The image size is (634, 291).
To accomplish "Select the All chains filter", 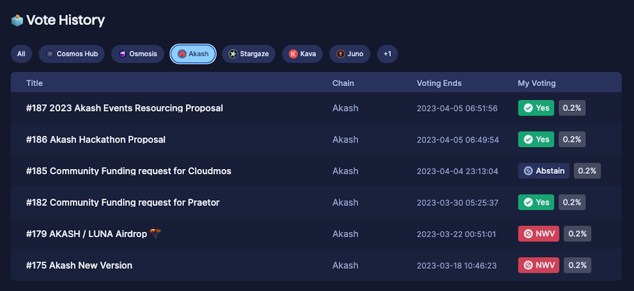I will [x=21, y=54].
